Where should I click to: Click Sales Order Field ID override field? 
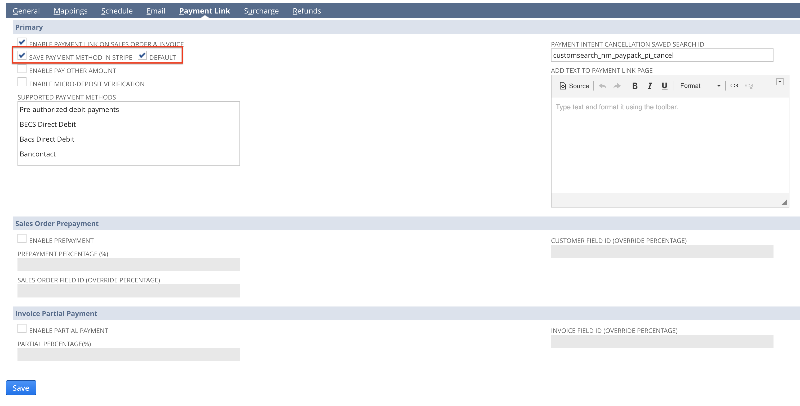pyautogui.click(x=128, y=291)
